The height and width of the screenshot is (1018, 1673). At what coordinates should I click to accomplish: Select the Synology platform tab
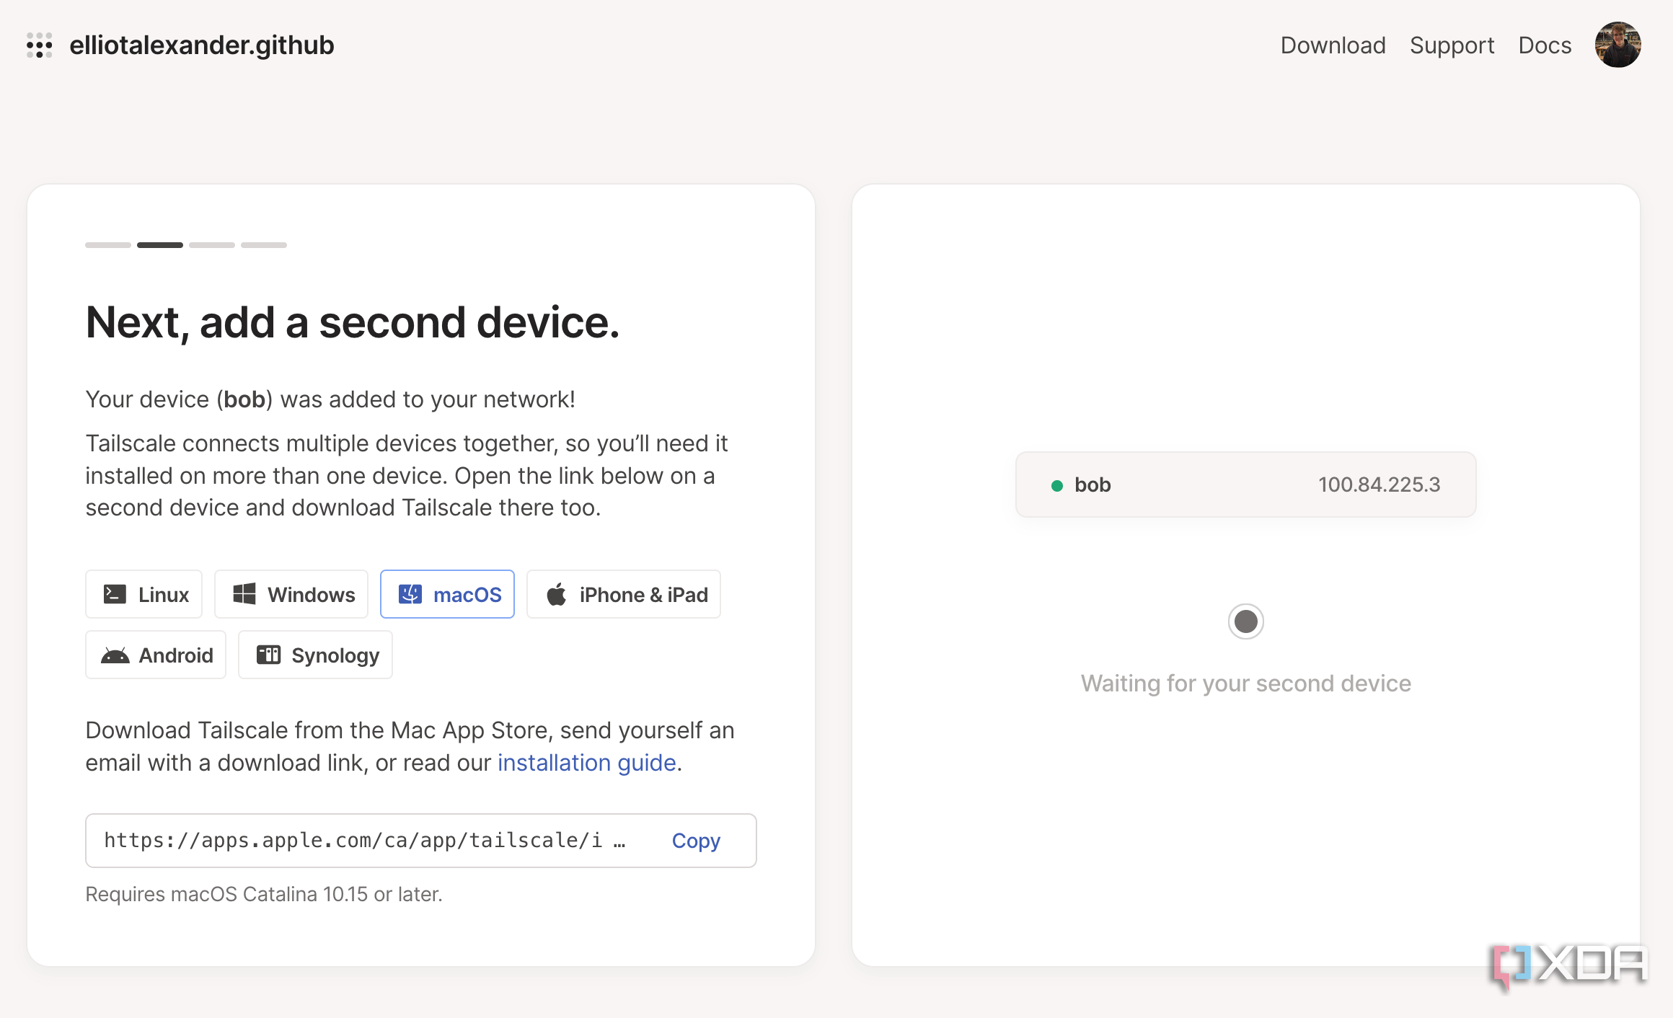click(316, 655)
